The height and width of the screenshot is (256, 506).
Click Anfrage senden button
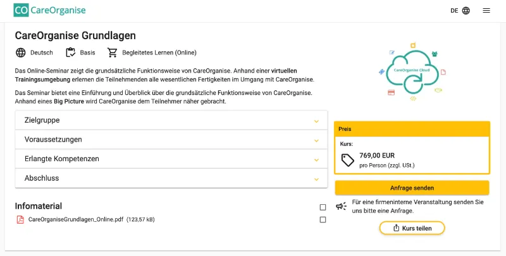coord(412,188)
